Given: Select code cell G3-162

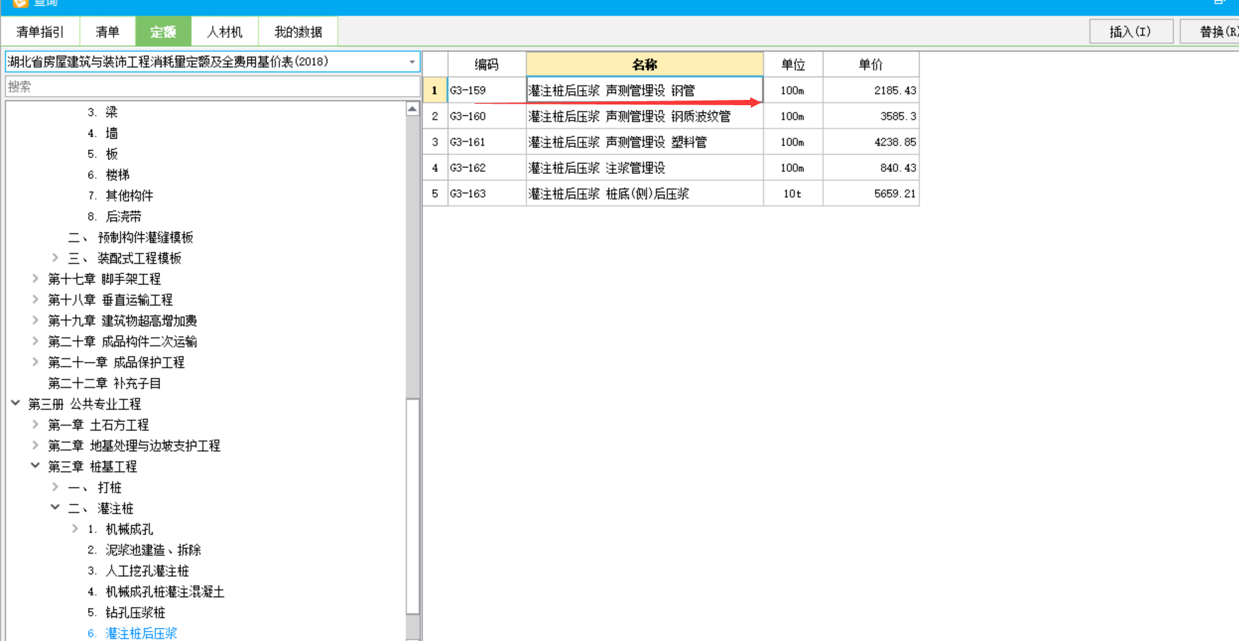Looking at the screenshot, I should tap(487, 168).
